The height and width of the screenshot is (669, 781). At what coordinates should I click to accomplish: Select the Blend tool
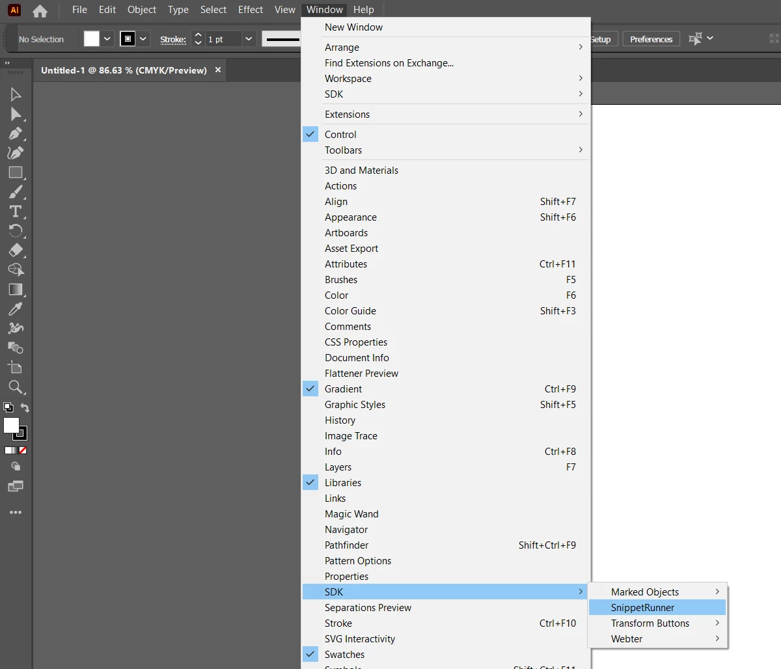(16, 348)
